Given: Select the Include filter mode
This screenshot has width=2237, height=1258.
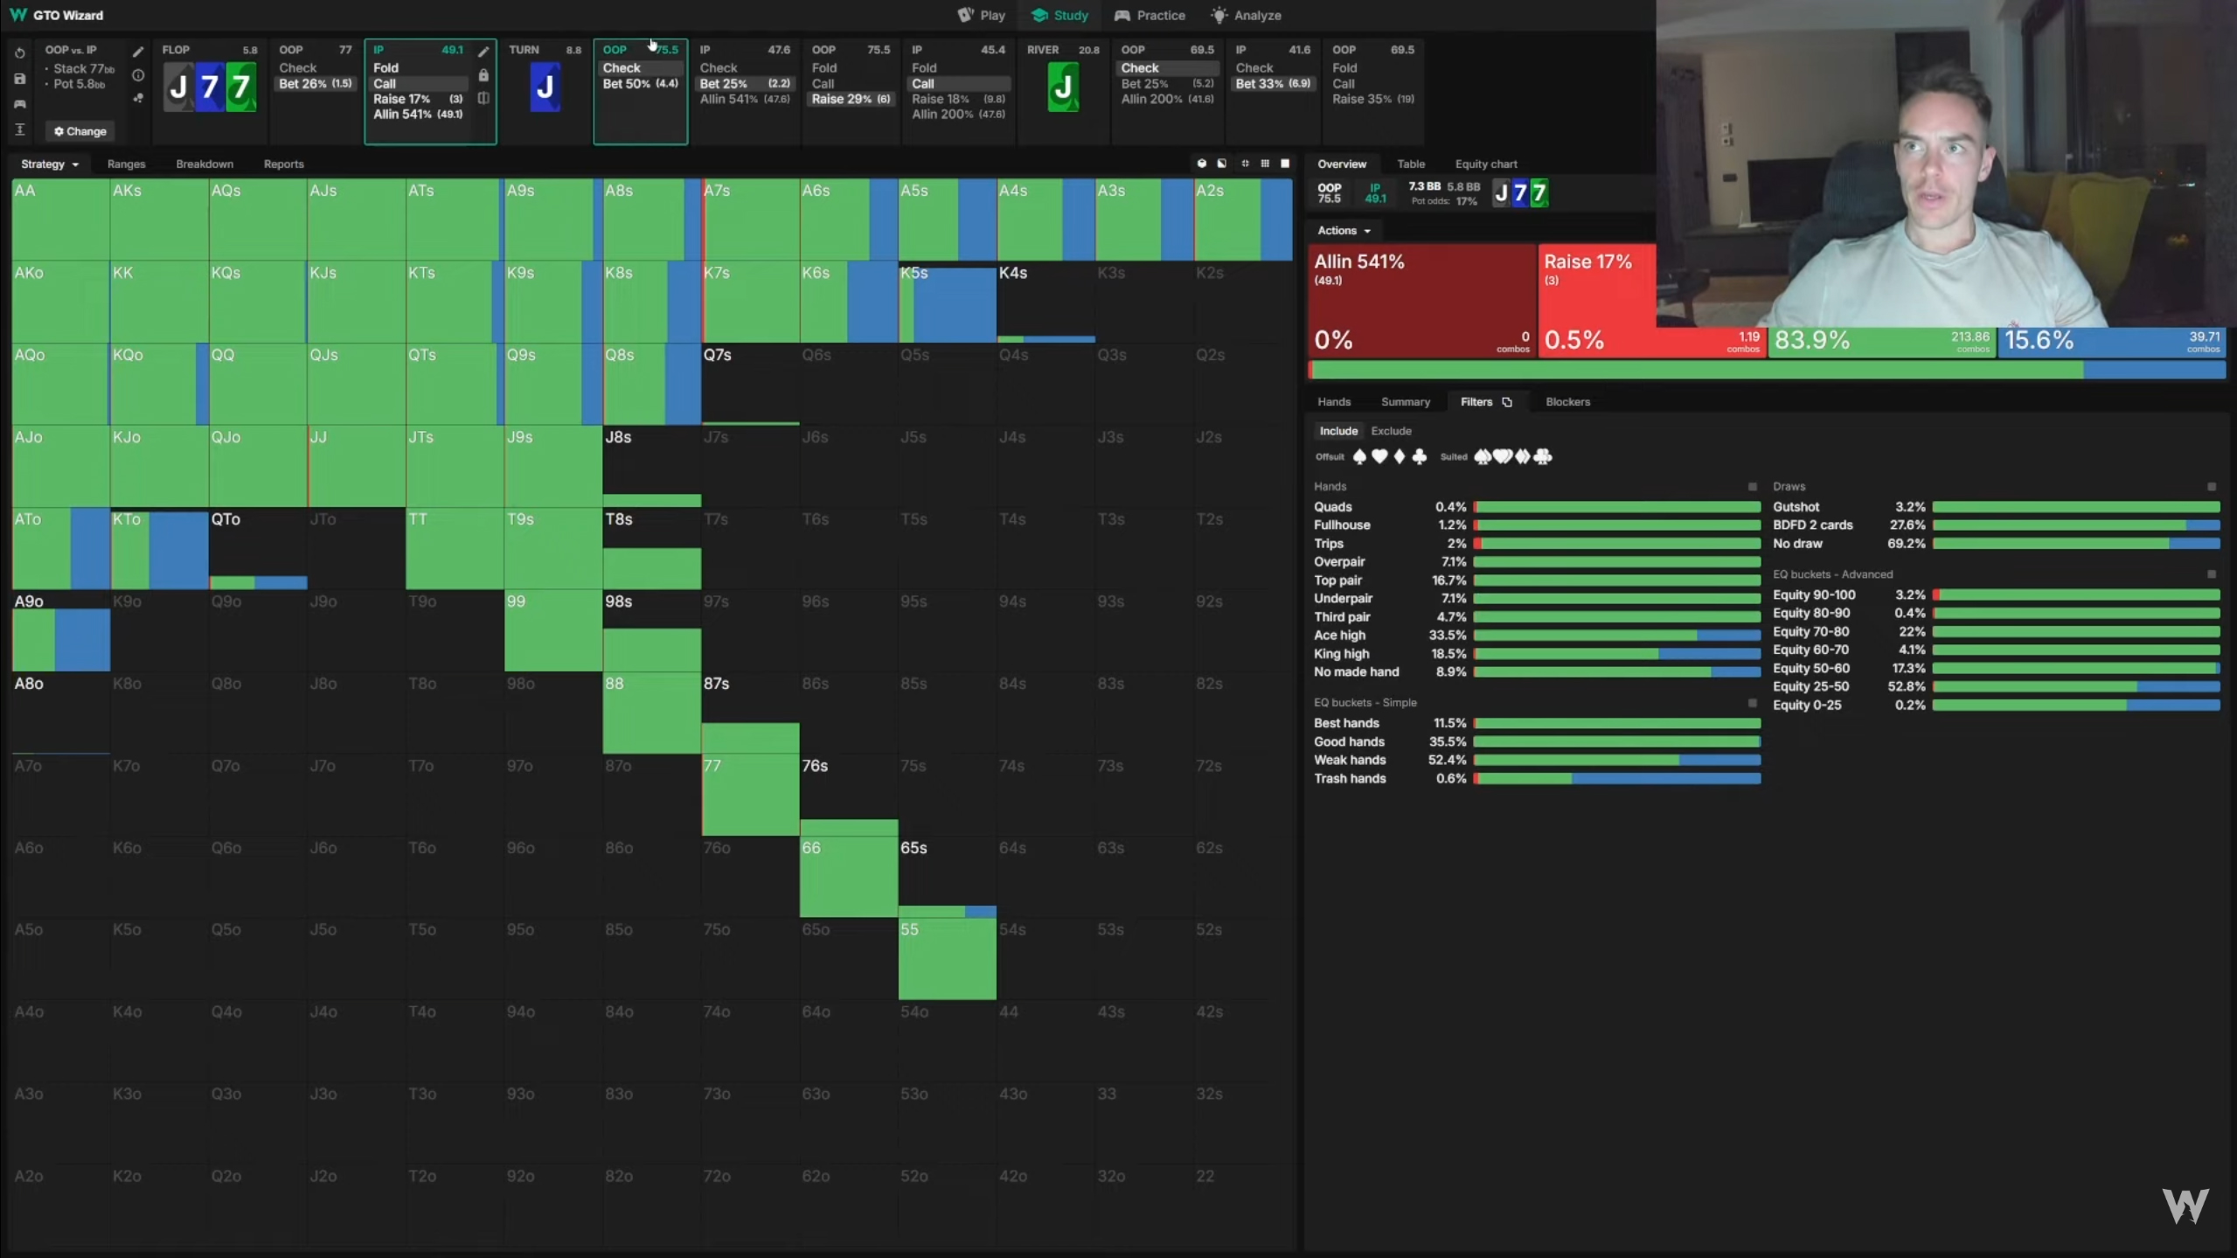Looking at the screenshot, I should [1337, 431].
